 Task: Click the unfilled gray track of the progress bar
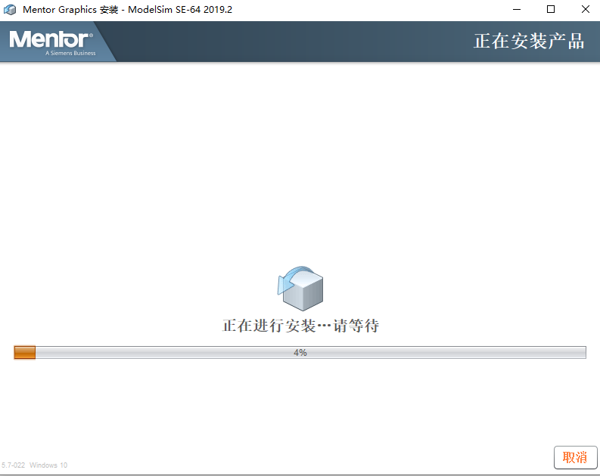[x=454, y=352]
